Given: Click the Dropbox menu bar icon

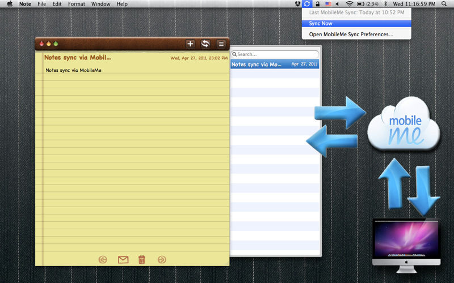Looking at the screenshot, I should pyautogui.click(x=297, y=4).
